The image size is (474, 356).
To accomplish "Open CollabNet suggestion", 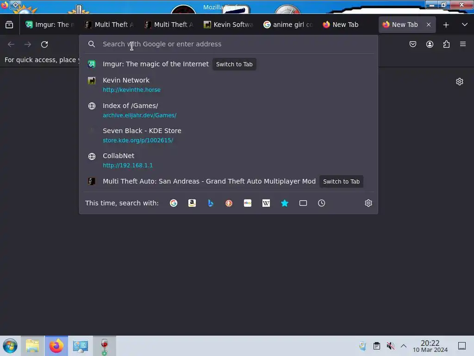I will [229, 160].
